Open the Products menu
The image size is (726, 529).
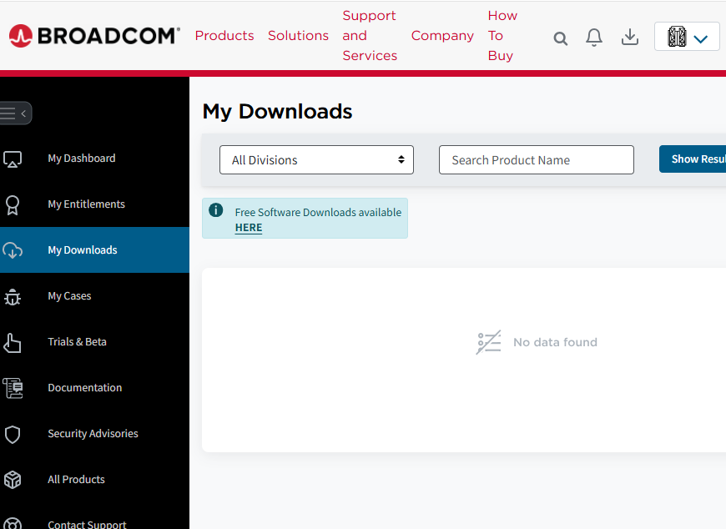point(224,36)
